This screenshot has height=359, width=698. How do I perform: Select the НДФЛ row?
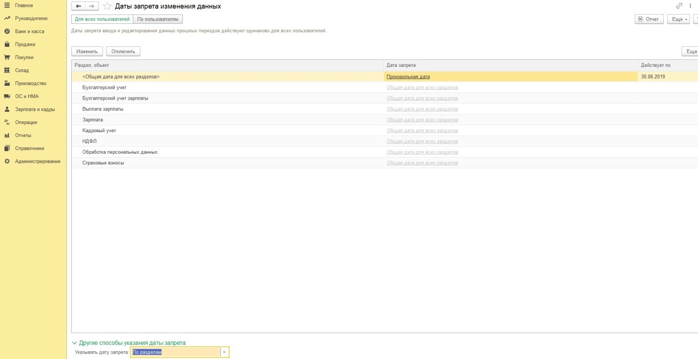tap(385, 141)
